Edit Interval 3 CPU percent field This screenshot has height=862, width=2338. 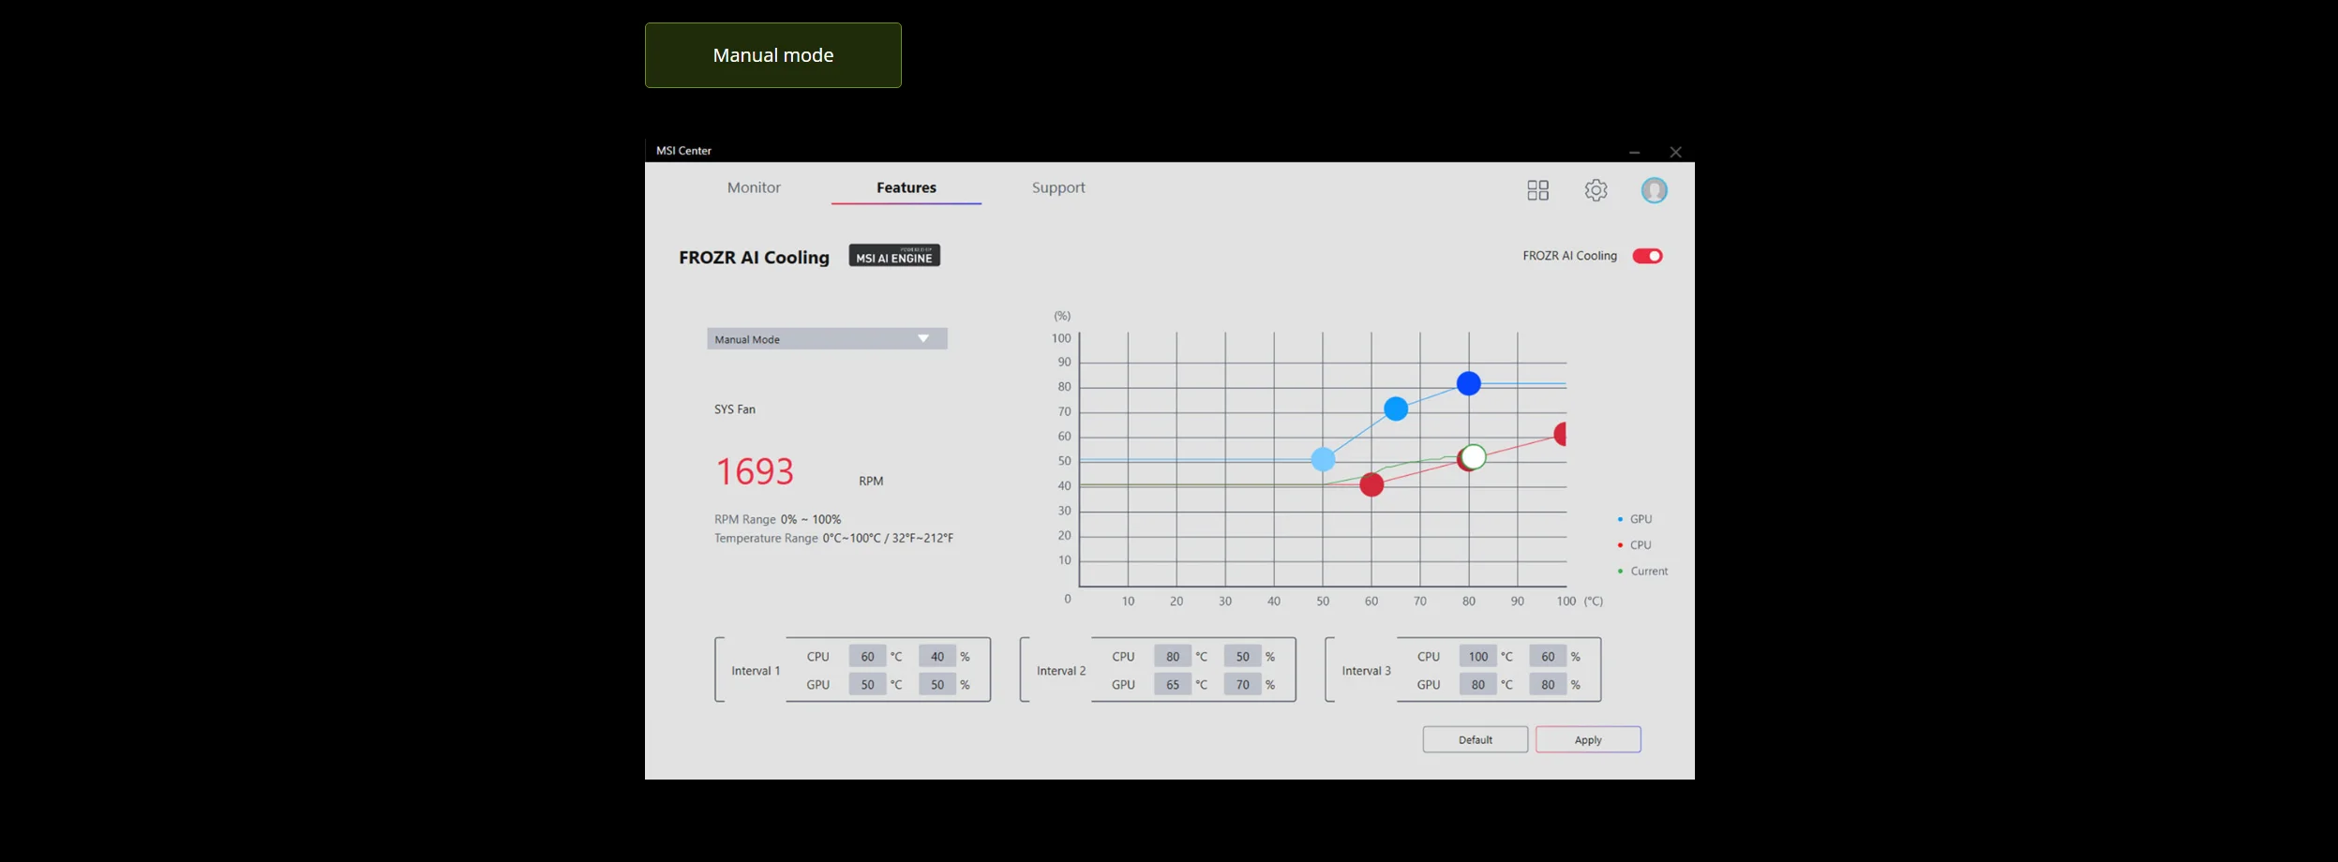click(1549, 657)
